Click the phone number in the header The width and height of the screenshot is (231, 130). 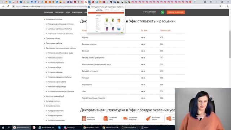[x=149, y=12]
